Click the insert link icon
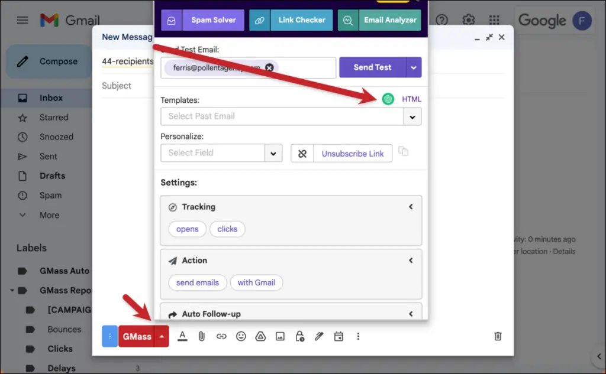This screenshot has width=606, height=374. 221,336
